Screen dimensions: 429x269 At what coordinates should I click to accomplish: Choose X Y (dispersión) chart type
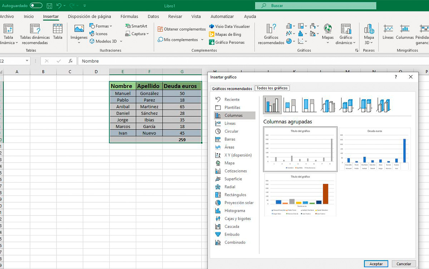[x=235, y=155]
